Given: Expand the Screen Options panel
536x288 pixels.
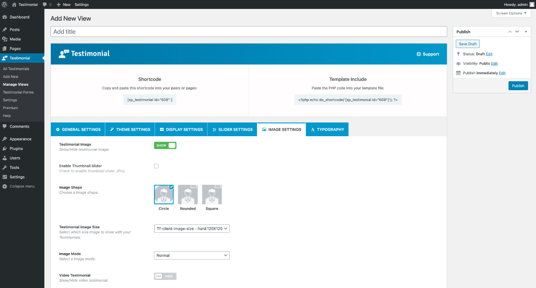Looking at the screenshot, I should click(x=511, y=13).
